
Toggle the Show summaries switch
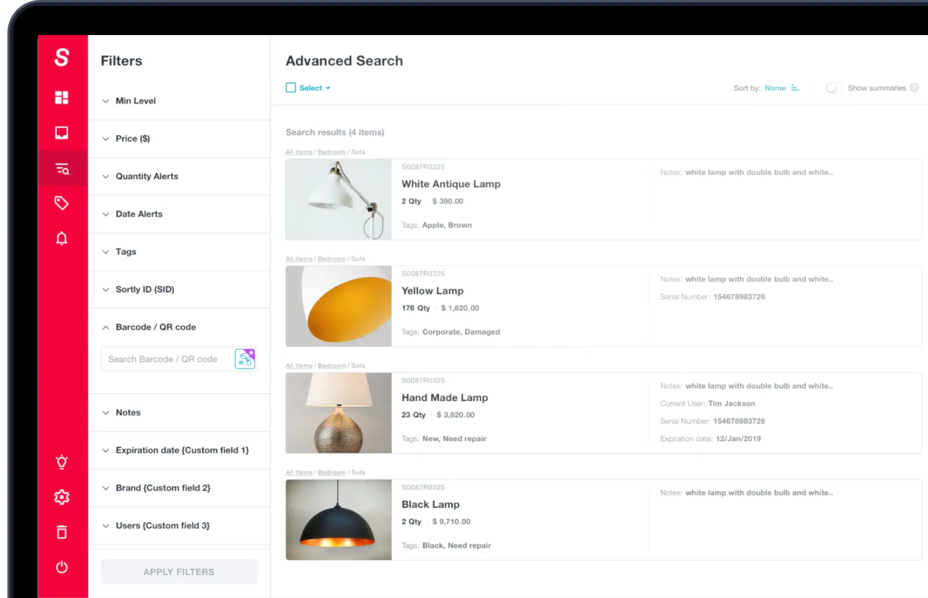(833, 88)
